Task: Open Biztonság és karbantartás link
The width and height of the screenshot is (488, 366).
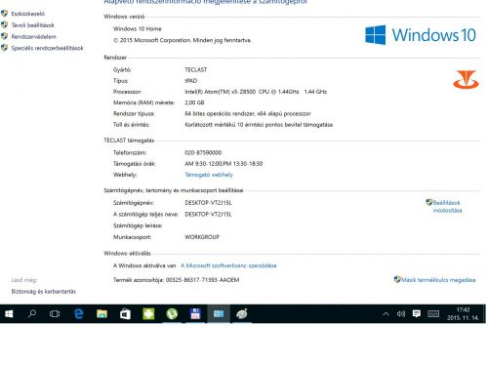Action: (44, 292)
